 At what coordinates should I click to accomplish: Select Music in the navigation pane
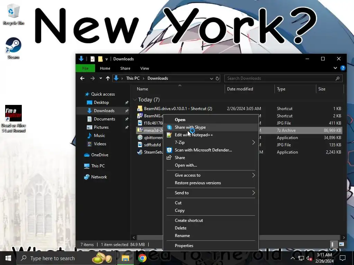pos(99,135)
